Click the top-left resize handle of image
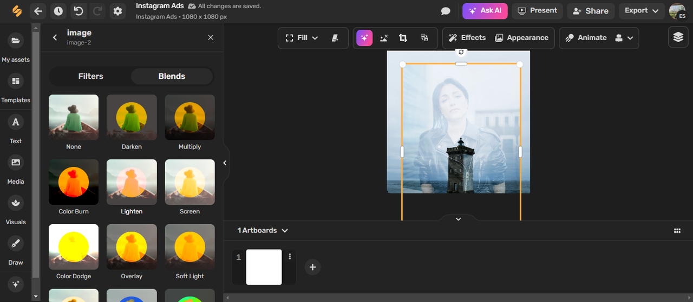This screenshot has height=302, width=693. point(402,64)
